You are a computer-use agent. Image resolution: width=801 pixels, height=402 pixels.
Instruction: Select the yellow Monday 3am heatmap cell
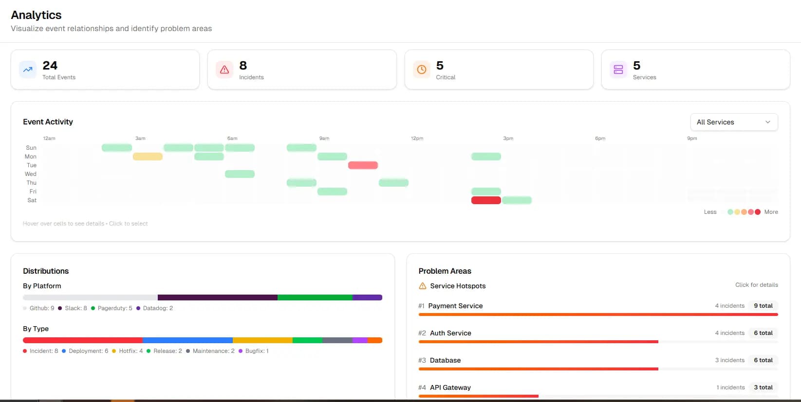(148, 157)
